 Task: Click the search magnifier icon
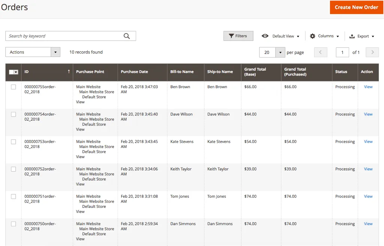127,36
